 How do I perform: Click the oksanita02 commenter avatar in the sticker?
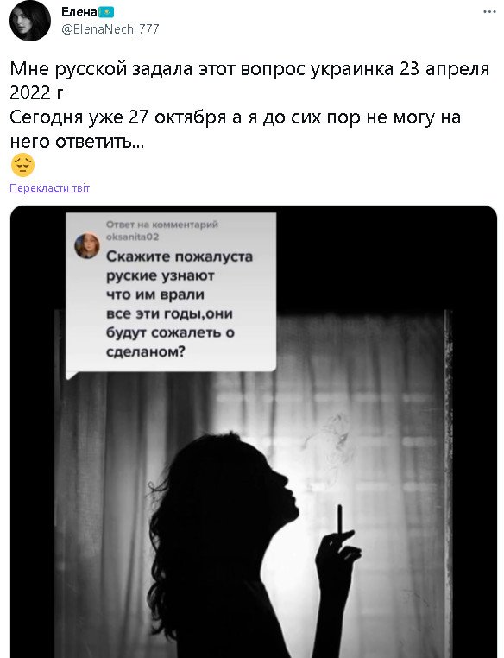87,246
